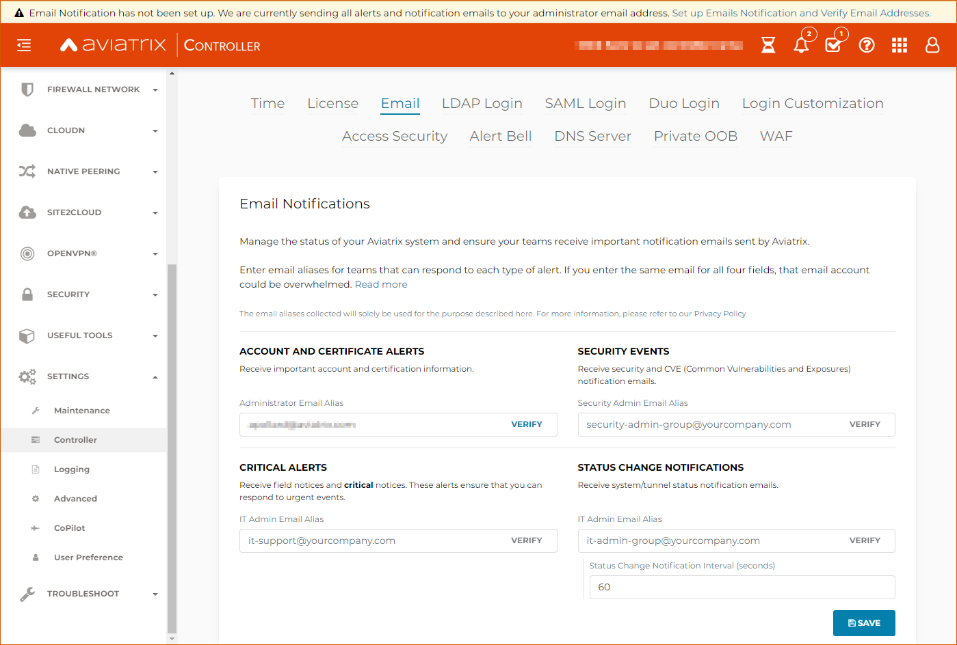Open the hamburger navigation menu
Viewport: 957px width, 645px height.
point(24,45)
